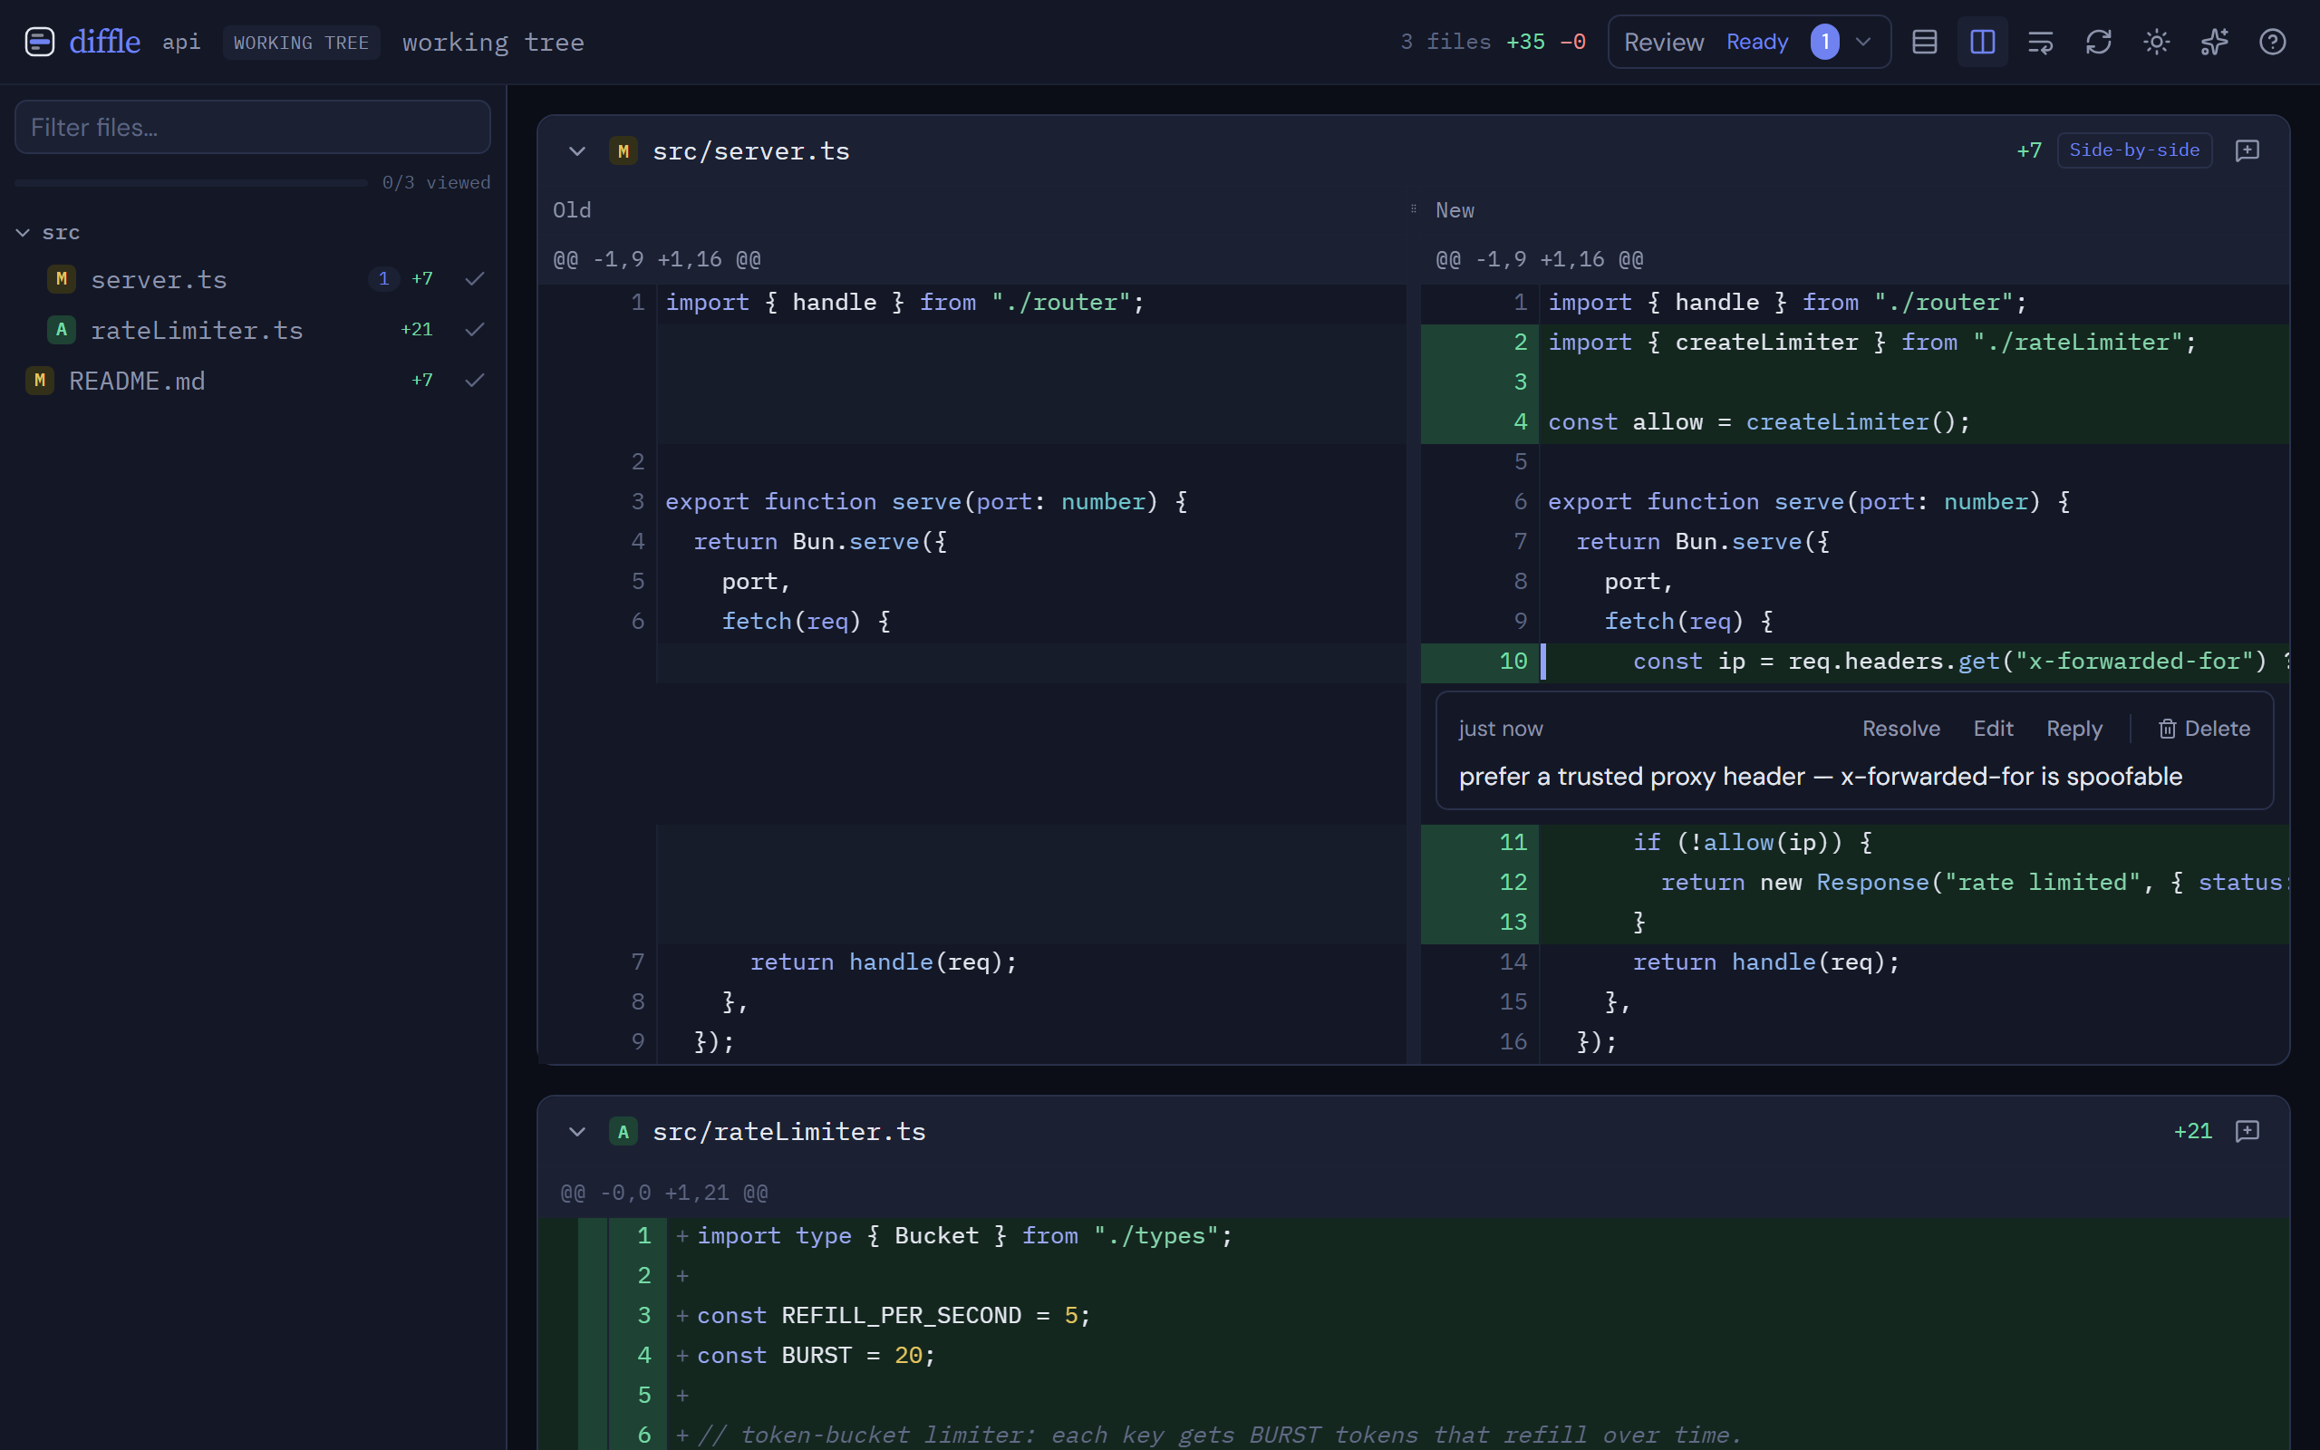Click new line number 10 in server.ts
The height and width of the screenshot is (1450, 2320).
click(1513, 662)
